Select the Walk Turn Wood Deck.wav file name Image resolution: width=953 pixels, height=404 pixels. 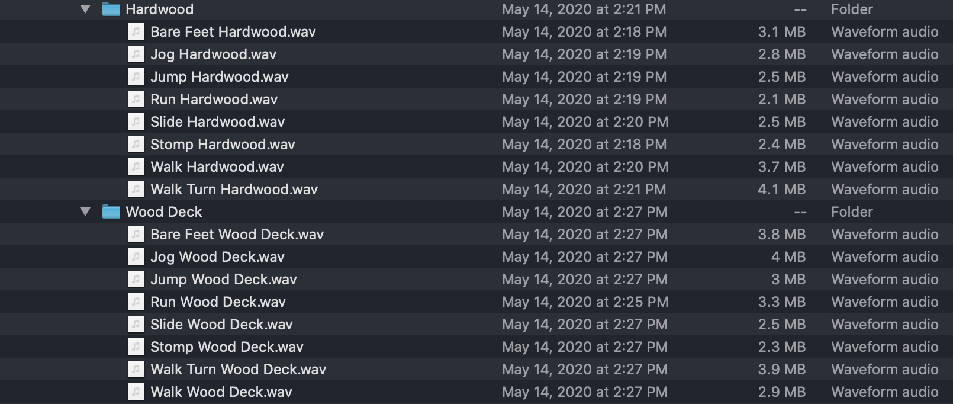coord(238,370)
